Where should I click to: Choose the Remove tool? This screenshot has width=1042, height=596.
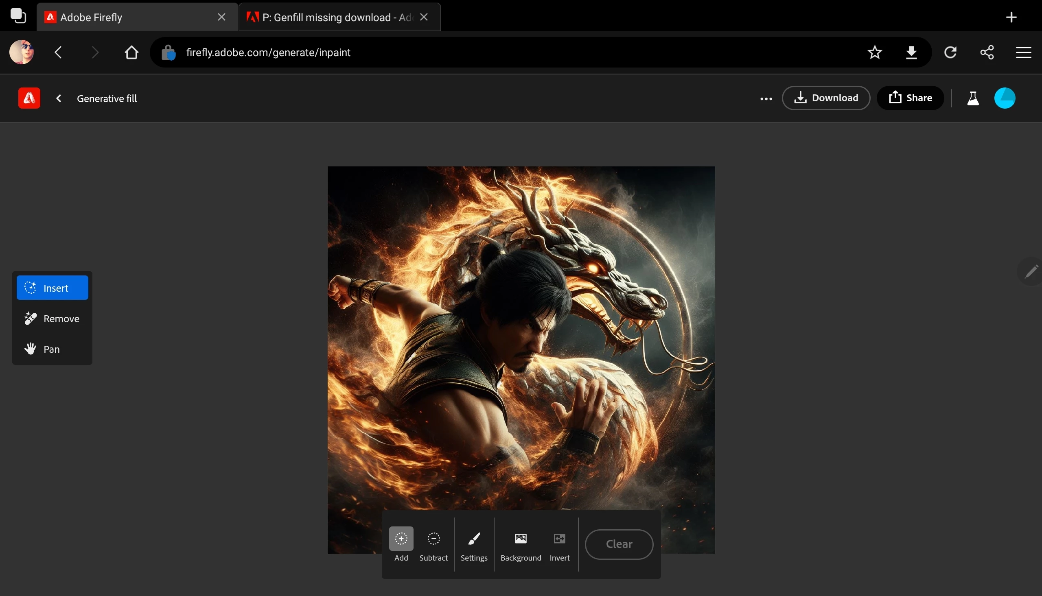pyautogui.click(x=53, y=319)
